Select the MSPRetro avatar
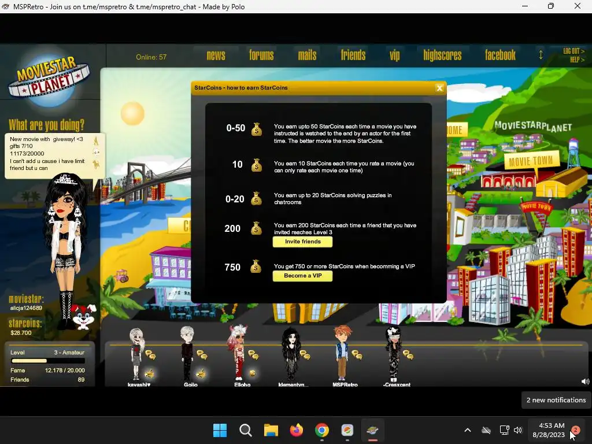Image resolution: width=592 pixels, height=444 pixels. click(342, 353)
